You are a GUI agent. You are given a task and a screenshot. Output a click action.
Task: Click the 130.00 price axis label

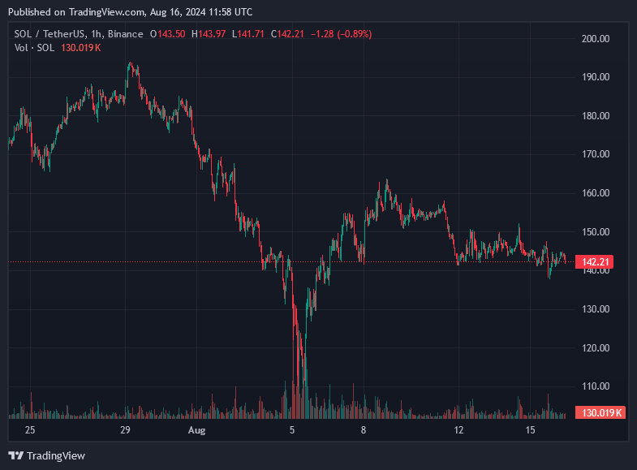point(596,309)
